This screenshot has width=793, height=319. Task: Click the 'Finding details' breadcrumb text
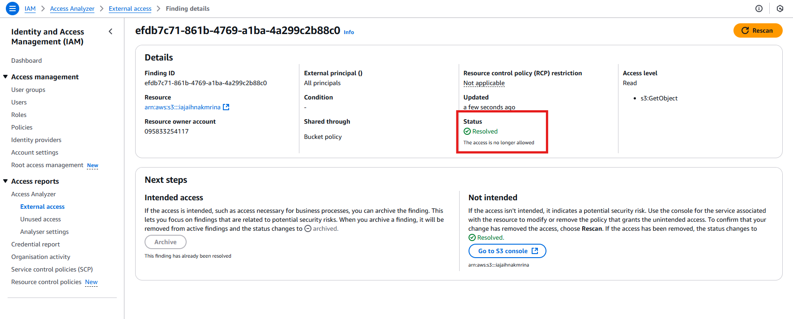(x=188, y=9)
